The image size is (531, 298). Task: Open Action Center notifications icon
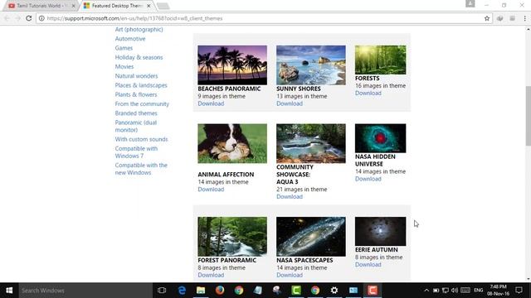519,291
